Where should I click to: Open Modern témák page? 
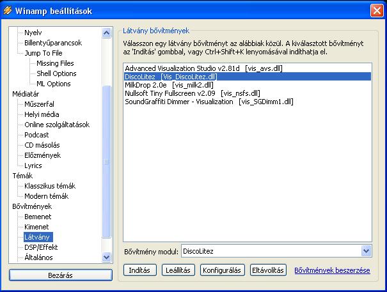pos(47,196)
